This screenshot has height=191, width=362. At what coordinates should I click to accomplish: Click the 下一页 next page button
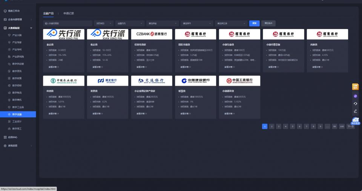350,126
